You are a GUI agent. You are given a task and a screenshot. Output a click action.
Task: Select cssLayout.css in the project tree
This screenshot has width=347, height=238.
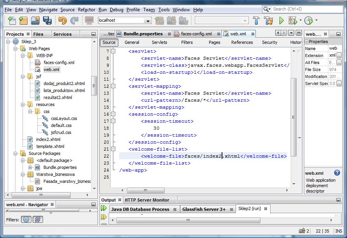[x=64, y=118]
